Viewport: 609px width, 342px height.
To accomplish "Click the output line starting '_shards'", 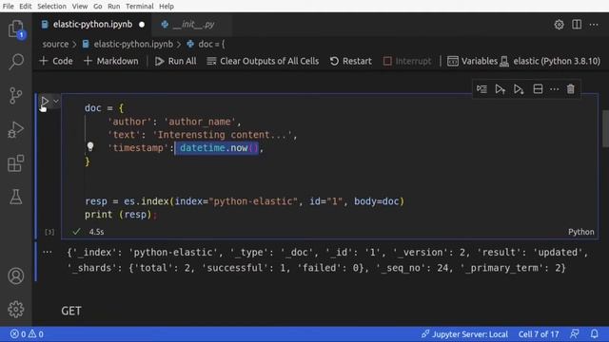I will (x=316, y=268).
